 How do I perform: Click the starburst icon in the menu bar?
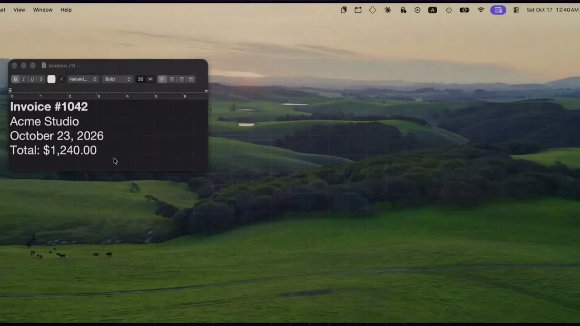(387, 10)
